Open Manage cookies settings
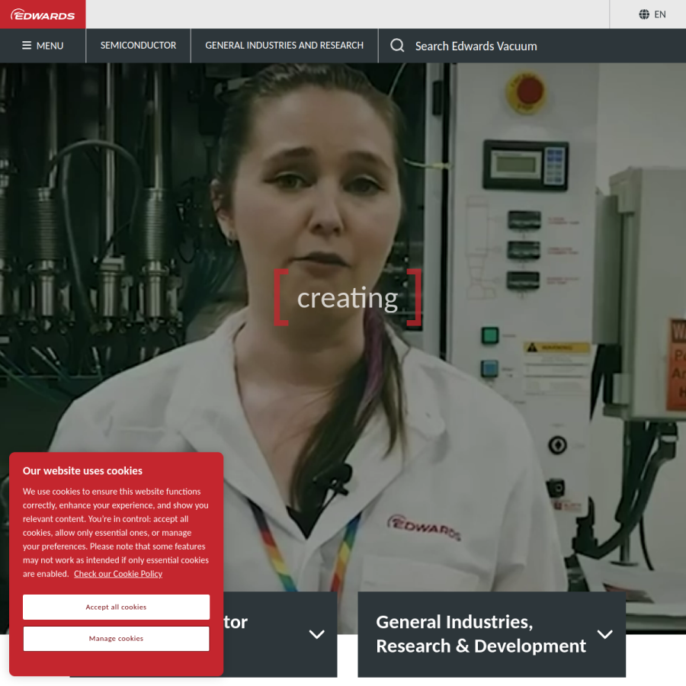The image size is (686, 686). 117,638
